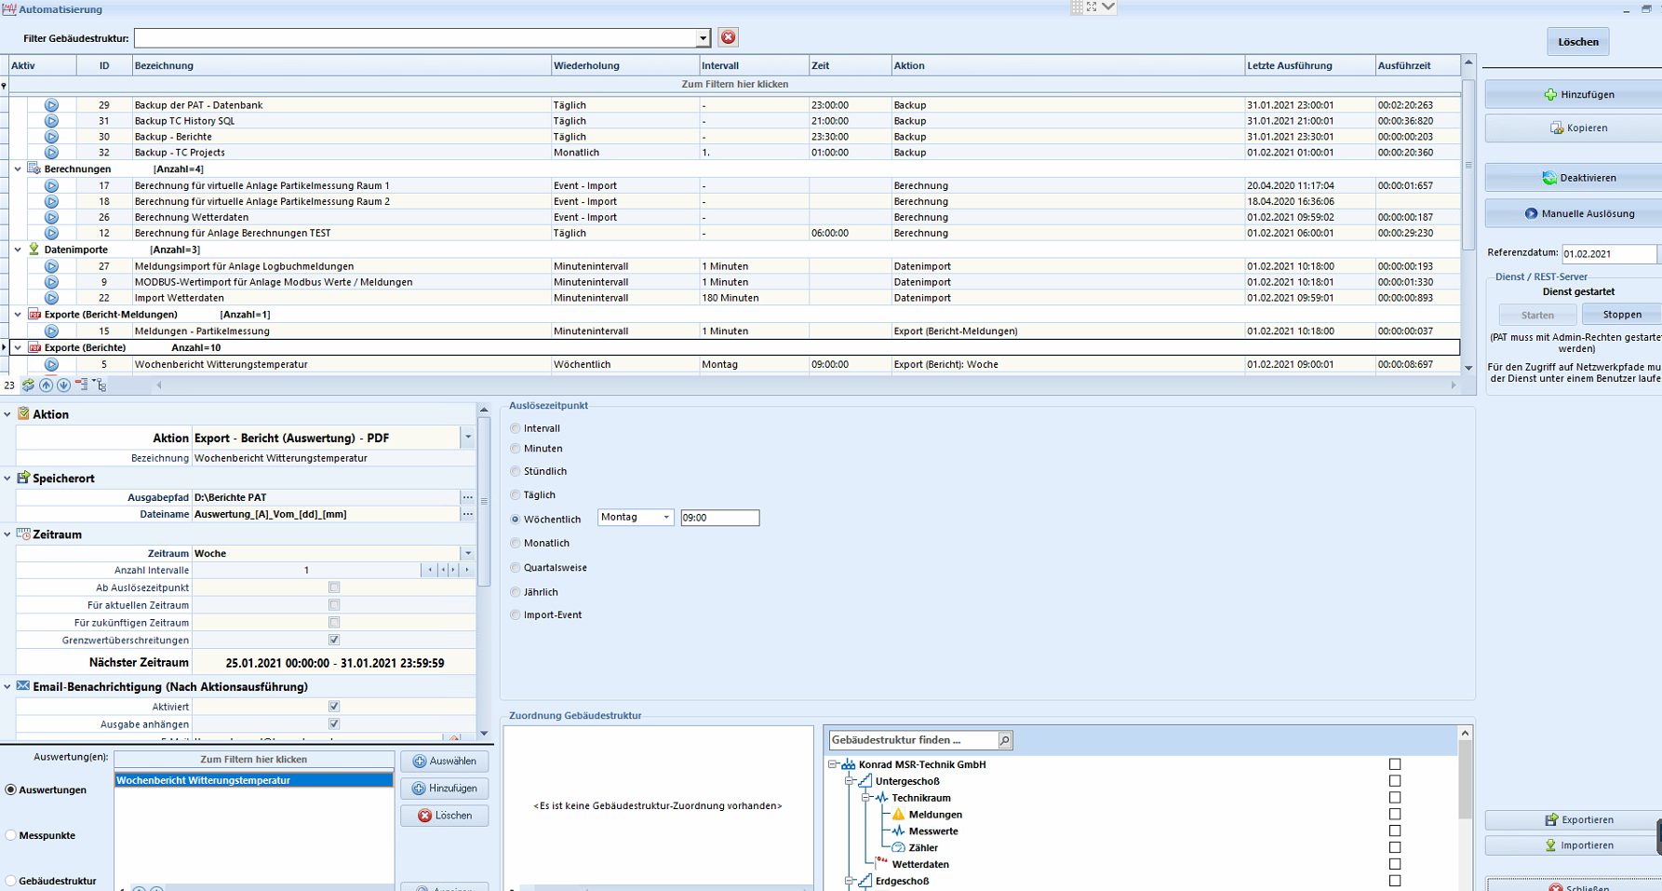Collapse the Speicherort section
This screenshot has width=1662, height=891.
pos(7,479)
